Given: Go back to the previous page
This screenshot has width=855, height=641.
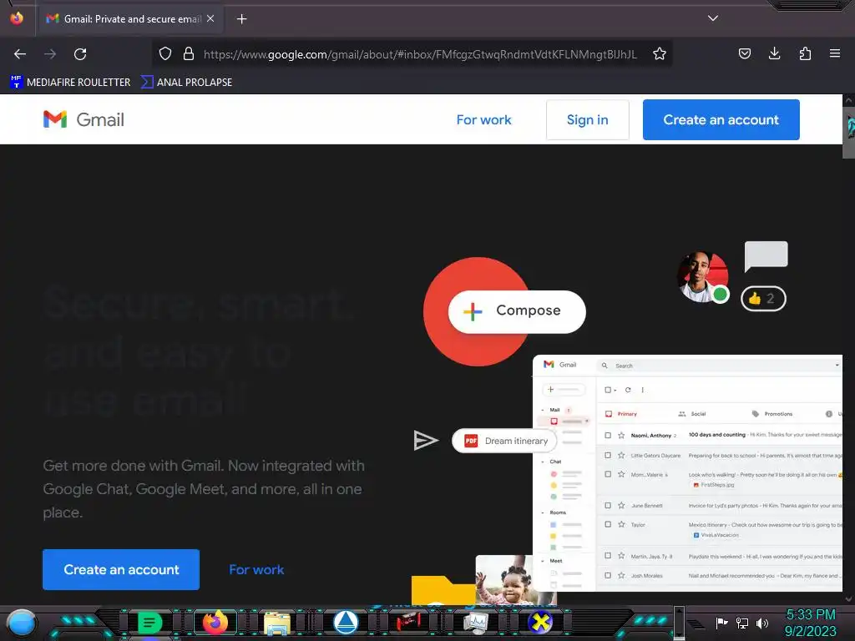Looking at the screenshot, I should [20, 54].
